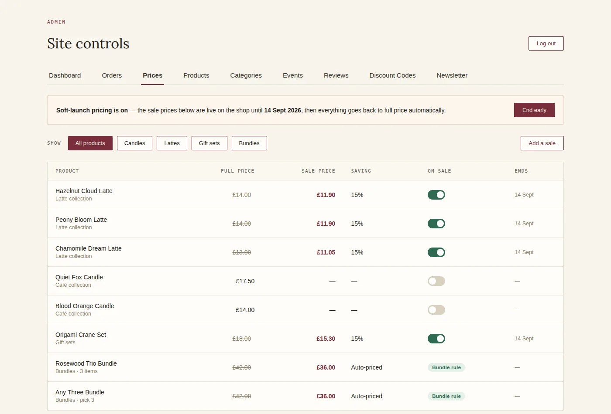End soft-launch pricing early
The width and height of the screenshot is (611, 414).
click(534, 110)
